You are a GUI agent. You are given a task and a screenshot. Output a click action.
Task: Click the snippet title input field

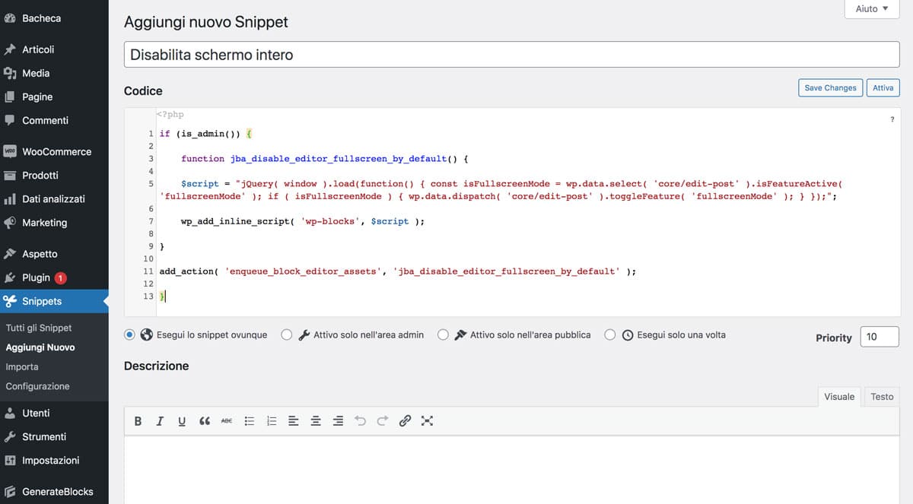tap(512, 55)
